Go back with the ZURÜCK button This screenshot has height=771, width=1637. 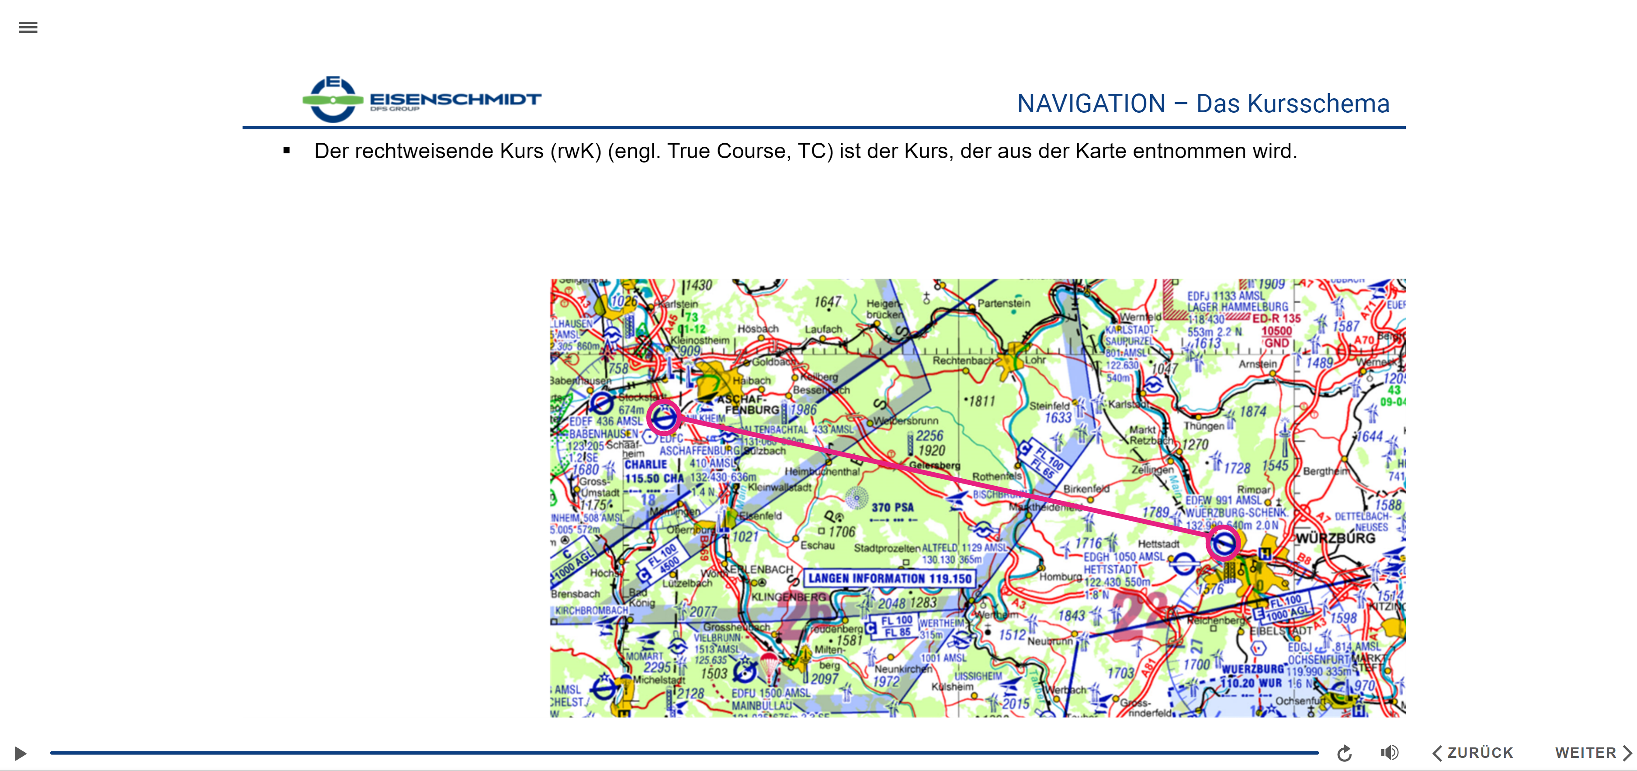(1473, 753)
